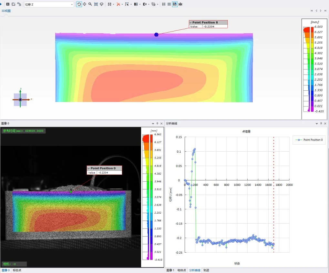This screenshot has width=329, height=273.
Task: Click the Point Position 0 legend entry
Action: coord(309,140)
